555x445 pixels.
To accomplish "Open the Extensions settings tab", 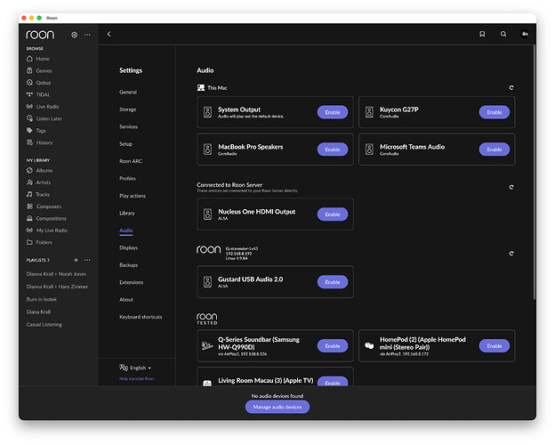I will pos(132,282).
